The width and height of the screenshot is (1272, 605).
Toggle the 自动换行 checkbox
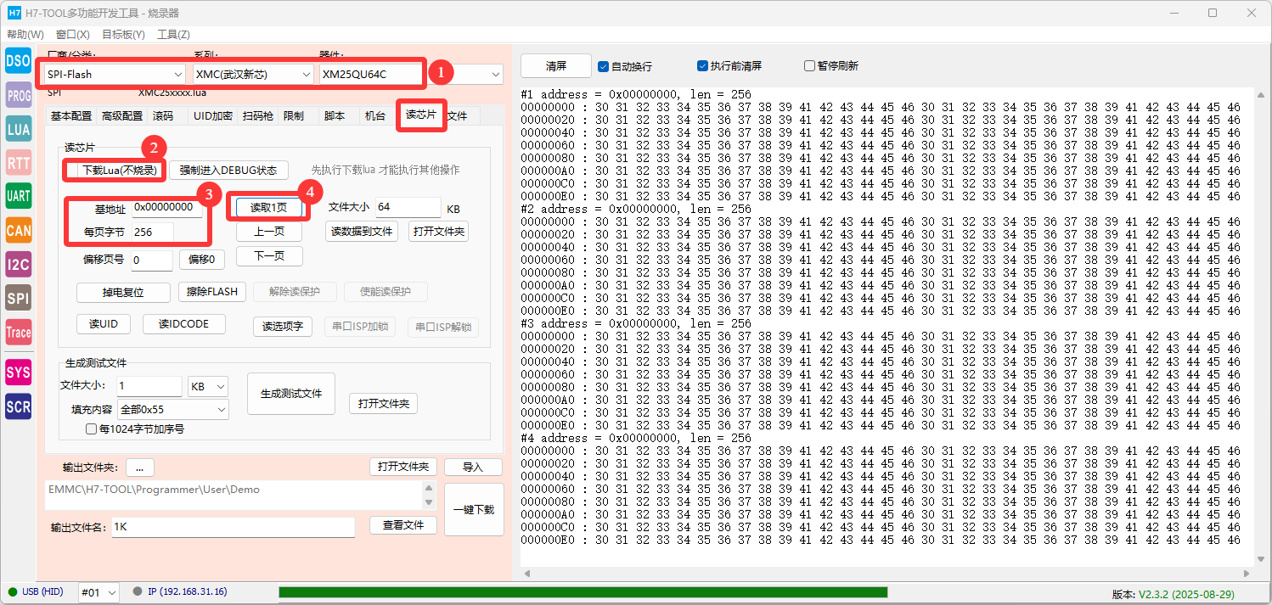tap(604, 66)
